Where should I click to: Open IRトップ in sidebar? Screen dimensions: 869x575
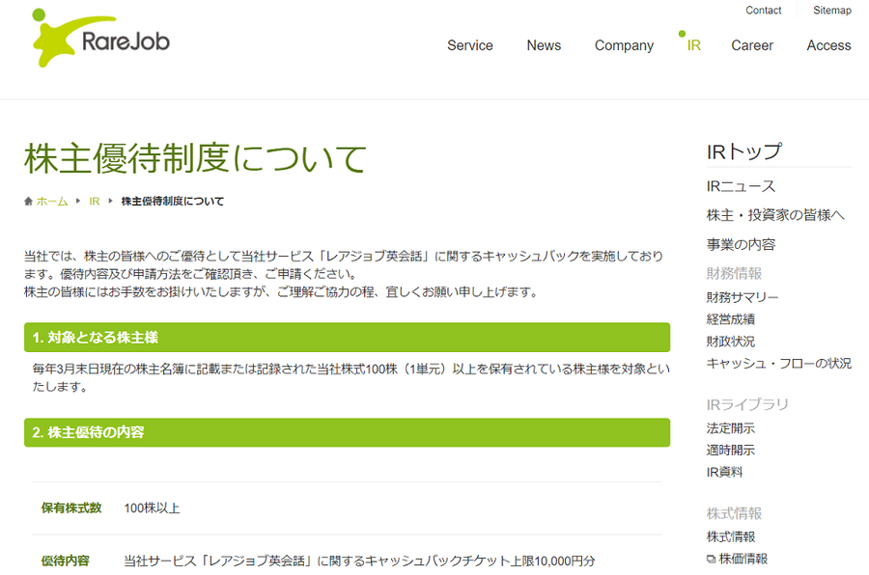click(x=744, y=151)
